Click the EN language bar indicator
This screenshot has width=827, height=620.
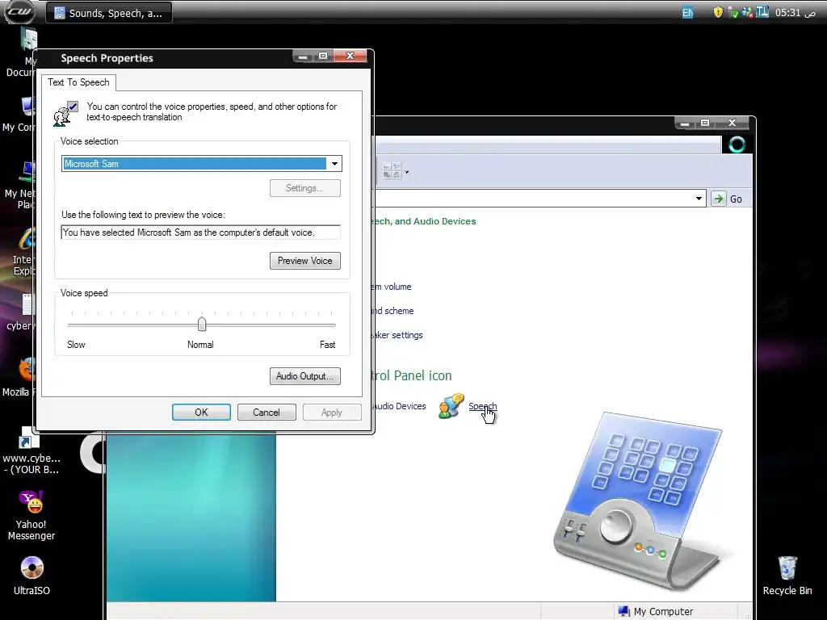point(688,13)
